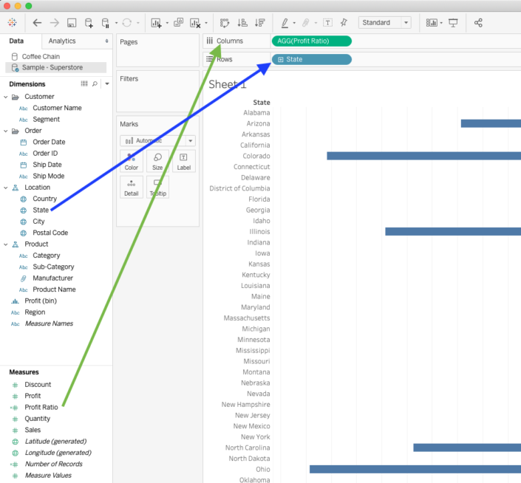This screenshot has width=521, height=483.
Task: Toggle view as list in Dimensions header
Action: coord(84,84)
